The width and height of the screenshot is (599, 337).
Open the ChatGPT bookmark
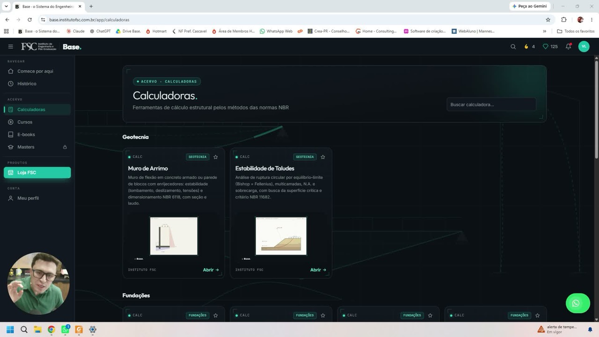(100, 31)
